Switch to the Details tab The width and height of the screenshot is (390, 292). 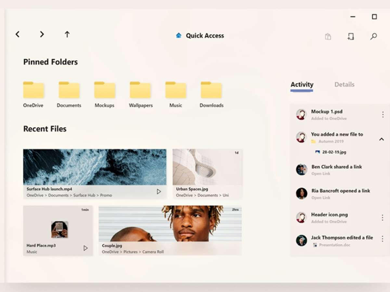coord(344,85)
